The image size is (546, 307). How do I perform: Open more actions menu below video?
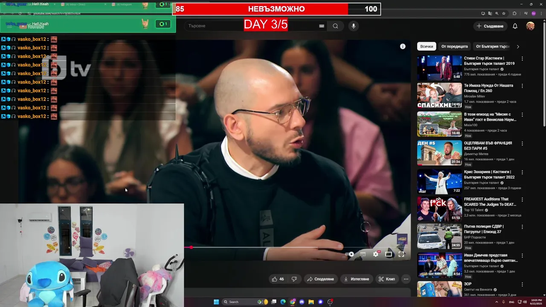coord(406,279)
